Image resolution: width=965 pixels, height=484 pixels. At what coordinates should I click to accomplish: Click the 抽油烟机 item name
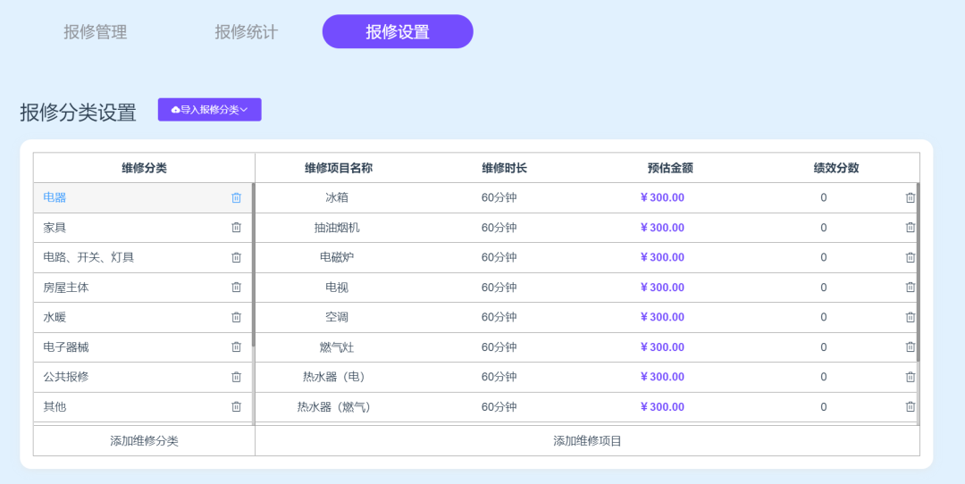(x=337, y=228)
